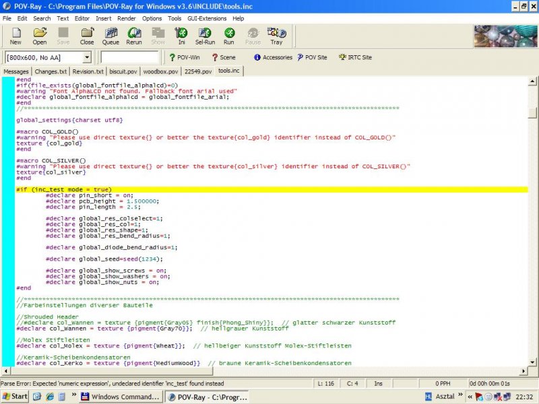Click the '#macro COL_GOLD()' line
This screenshot has height=404, width=539.
click(x=47, y=131)
